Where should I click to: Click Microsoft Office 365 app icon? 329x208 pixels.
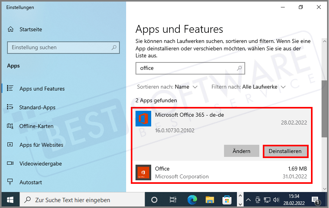point(143,119)
